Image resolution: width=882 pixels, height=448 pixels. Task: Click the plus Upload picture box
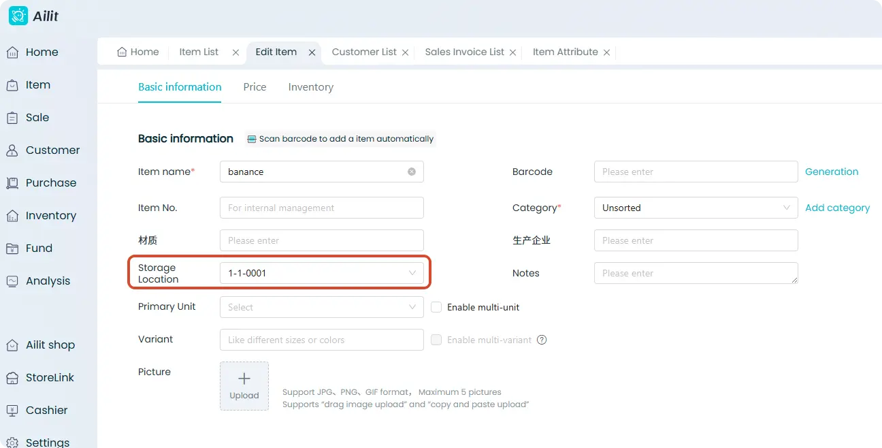pos(244,386)
